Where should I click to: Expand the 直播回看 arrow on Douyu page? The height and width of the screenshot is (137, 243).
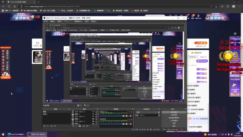point(202,53)
